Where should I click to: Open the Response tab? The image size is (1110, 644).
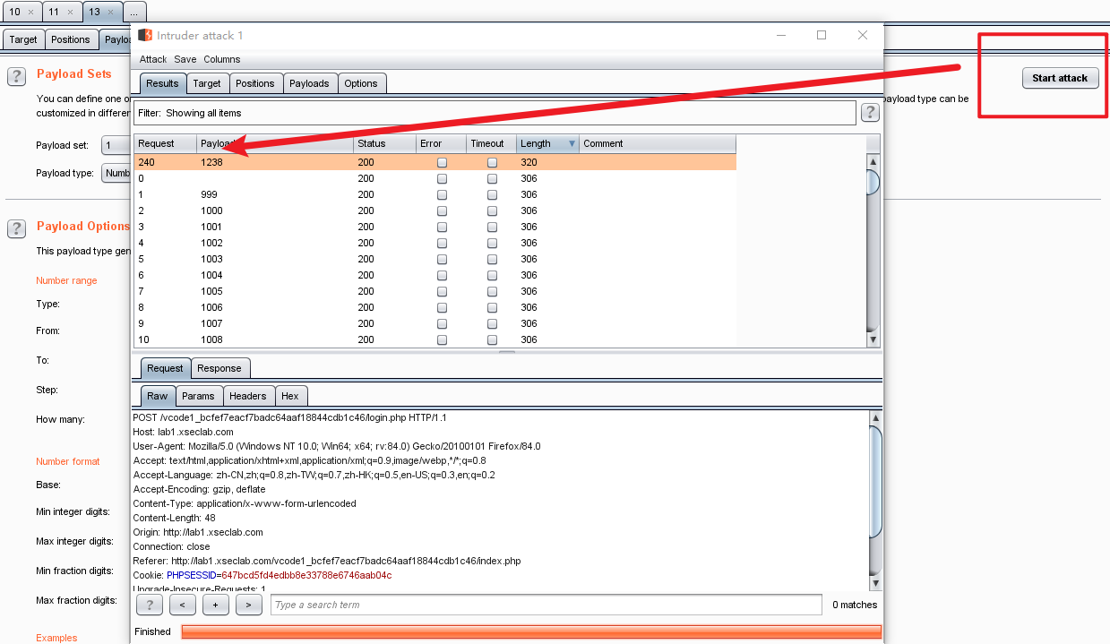(219, 368)
